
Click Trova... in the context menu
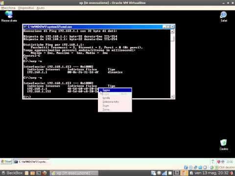[x=115, y=110]
